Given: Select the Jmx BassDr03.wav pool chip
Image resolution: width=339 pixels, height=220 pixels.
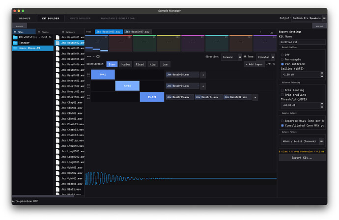Looking at the screenshot, I should tap(109, 32).
